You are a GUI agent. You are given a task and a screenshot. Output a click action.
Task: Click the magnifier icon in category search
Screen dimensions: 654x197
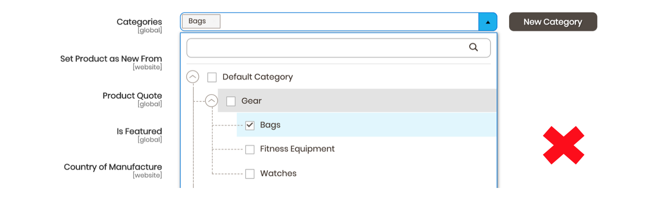(x=473, y=47)
